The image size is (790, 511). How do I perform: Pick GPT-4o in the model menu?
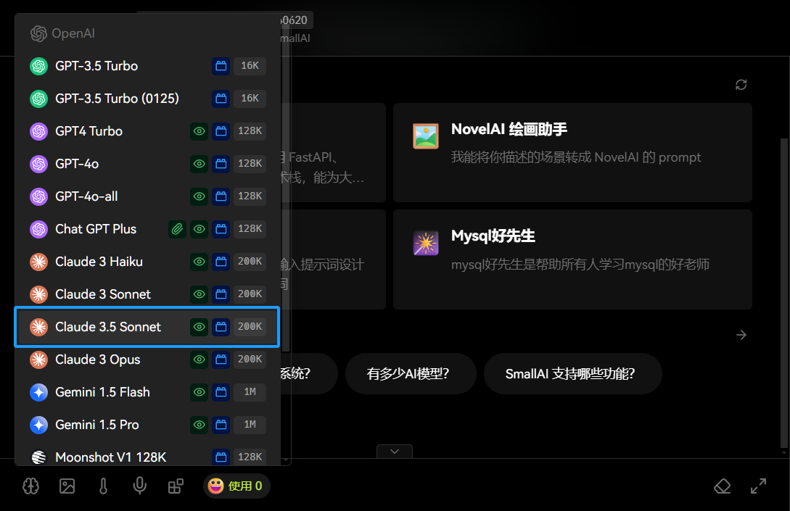[x=147, y=164]
